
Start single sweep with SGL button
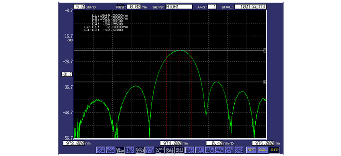click(263, 150)
